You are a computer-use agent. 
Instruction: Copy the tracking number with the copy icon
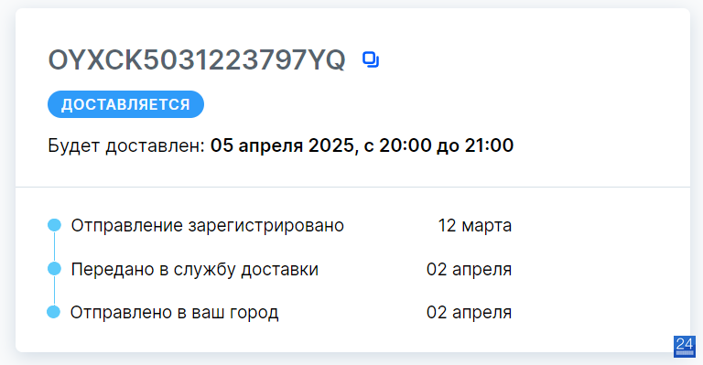[371, 59]
